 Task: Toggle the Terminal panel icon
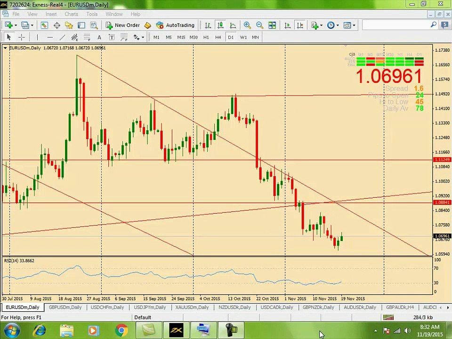(81, 25)
